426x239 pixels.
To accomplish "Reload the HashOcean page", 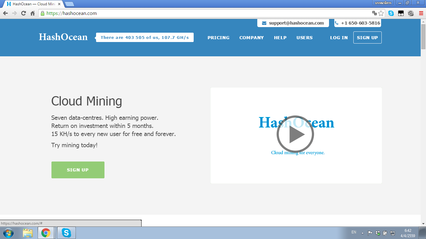I will click(x=23, y=13).
